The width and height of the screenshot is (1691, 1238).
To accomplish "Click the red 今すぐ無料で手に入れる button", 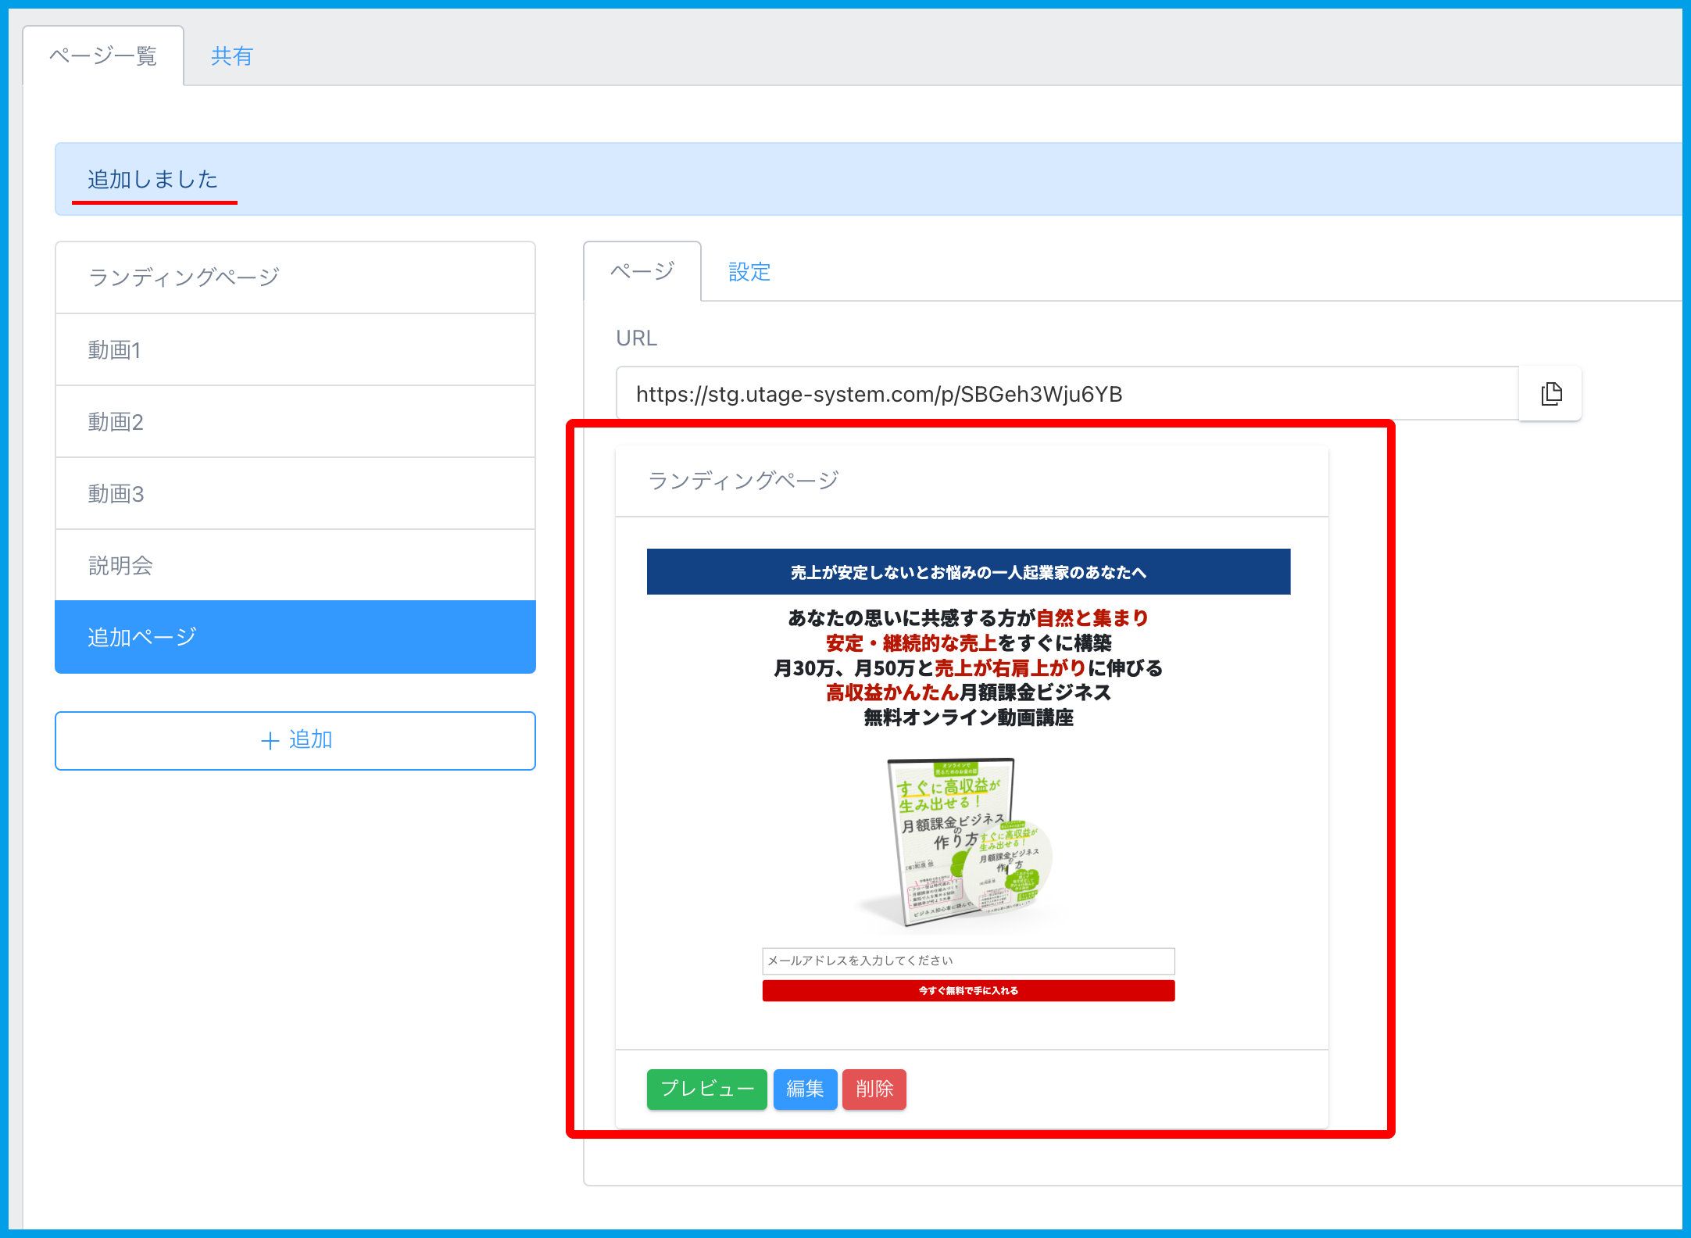I will [x=967, y=990].
